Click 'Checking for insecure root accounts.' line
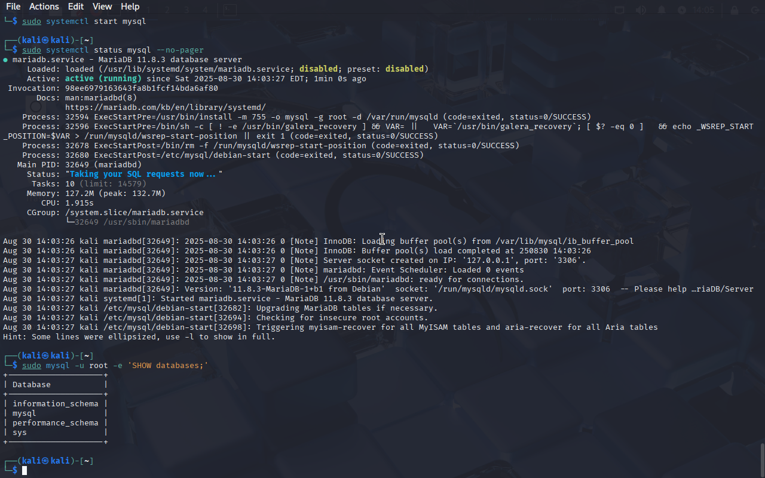Image resolution: width=765 pixels, height=478 pixels. coord(216,318)
